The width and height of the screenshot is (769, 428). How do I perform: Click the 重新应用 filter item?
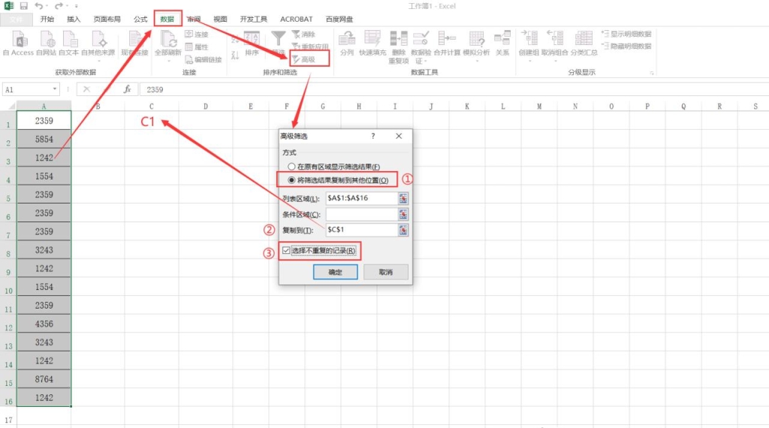coord(310,47)
